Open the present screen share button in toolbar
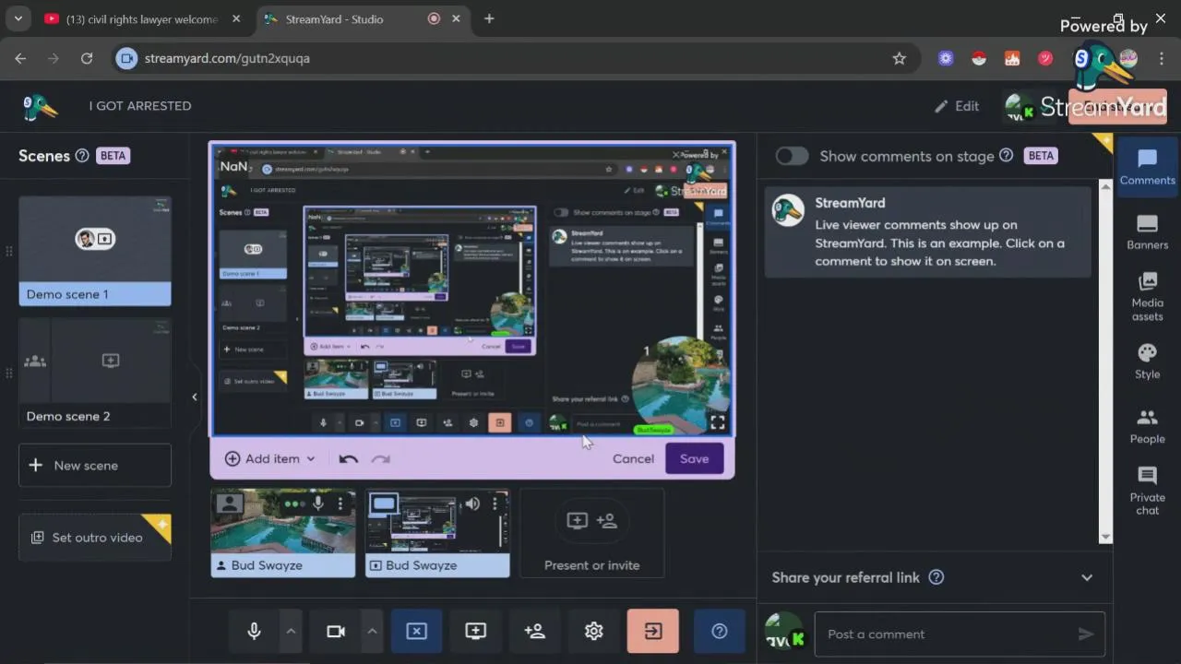The image size is (1181, 664). [475, 632]
